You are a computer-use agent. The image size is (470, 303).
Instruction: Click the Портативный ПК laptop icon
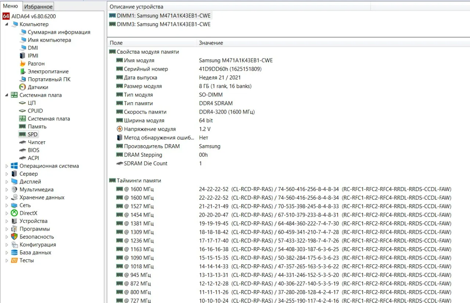click(x=23, y=79)
